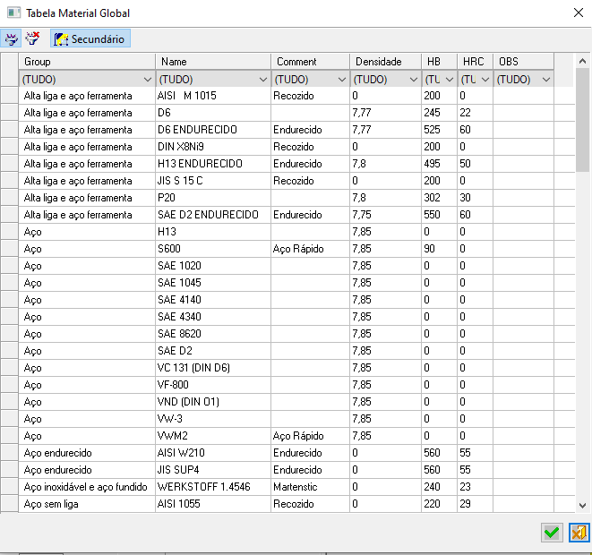Select the AISI W210 cell
592x555 pixels.
pyautogui.click(x=213, y=453)
